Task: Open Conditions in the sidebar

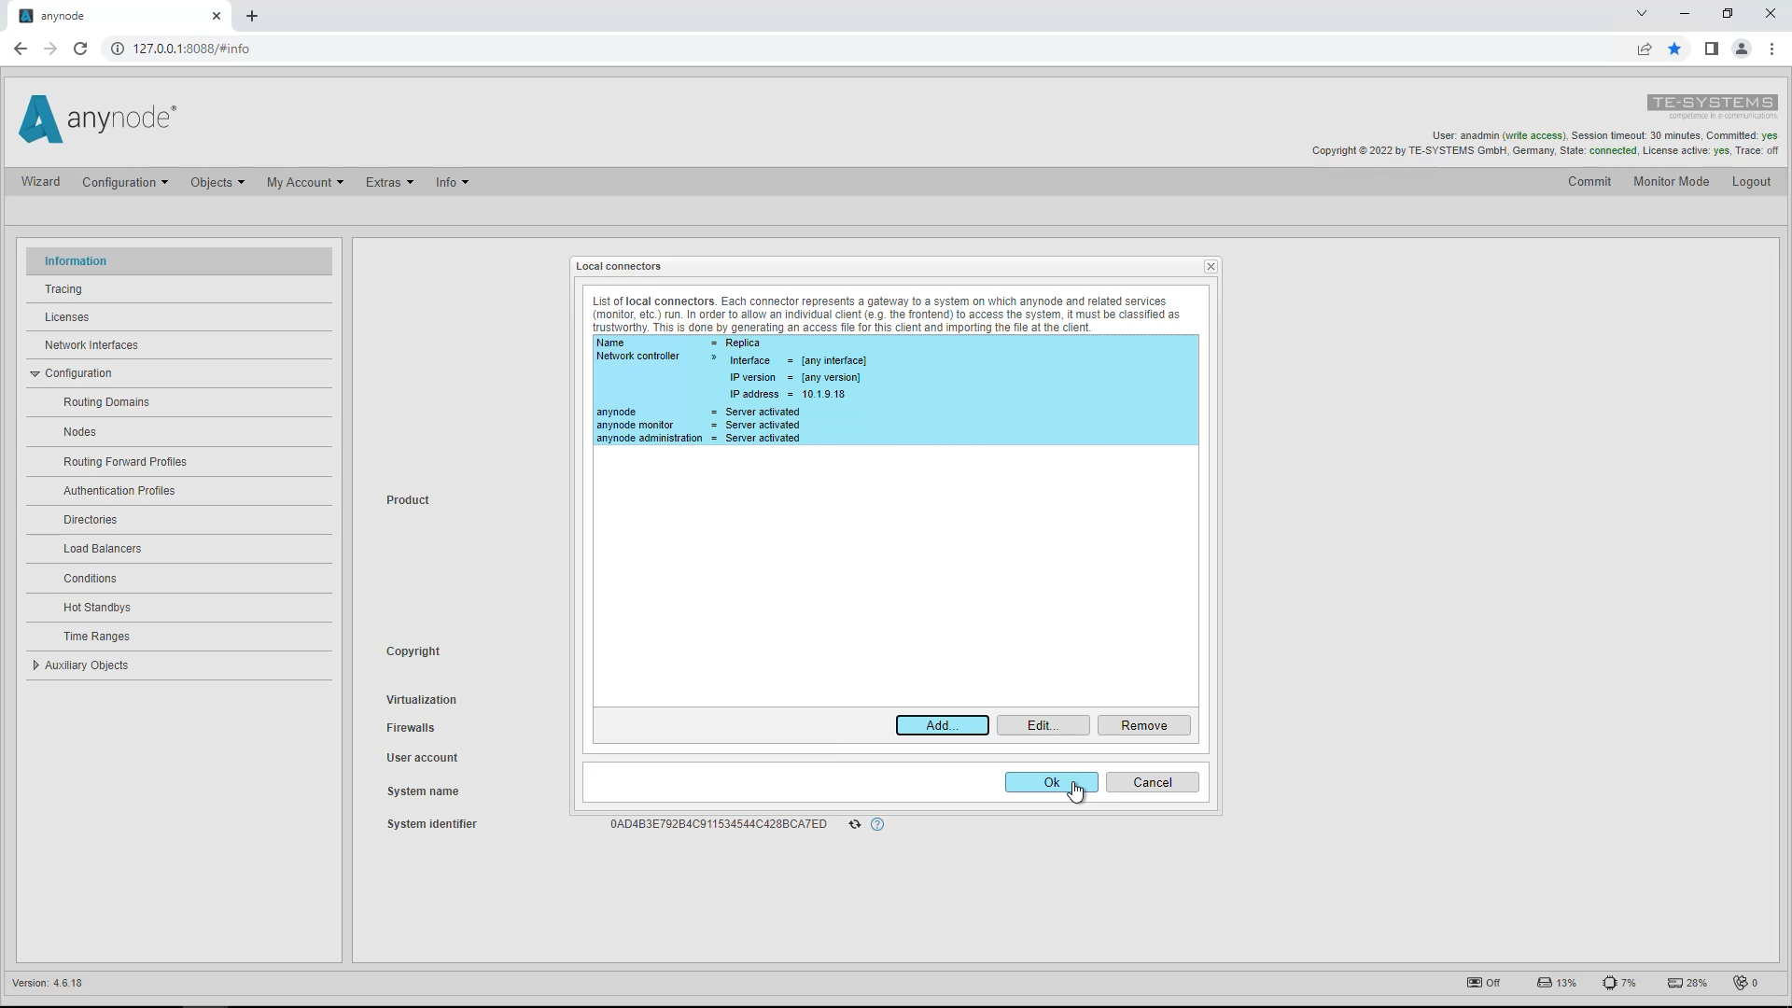Action: click(x=179, y=579)
